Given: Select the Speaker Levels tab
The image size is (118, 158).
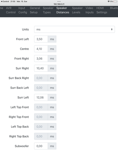Looking at the screenshot, I should (77, 10).
